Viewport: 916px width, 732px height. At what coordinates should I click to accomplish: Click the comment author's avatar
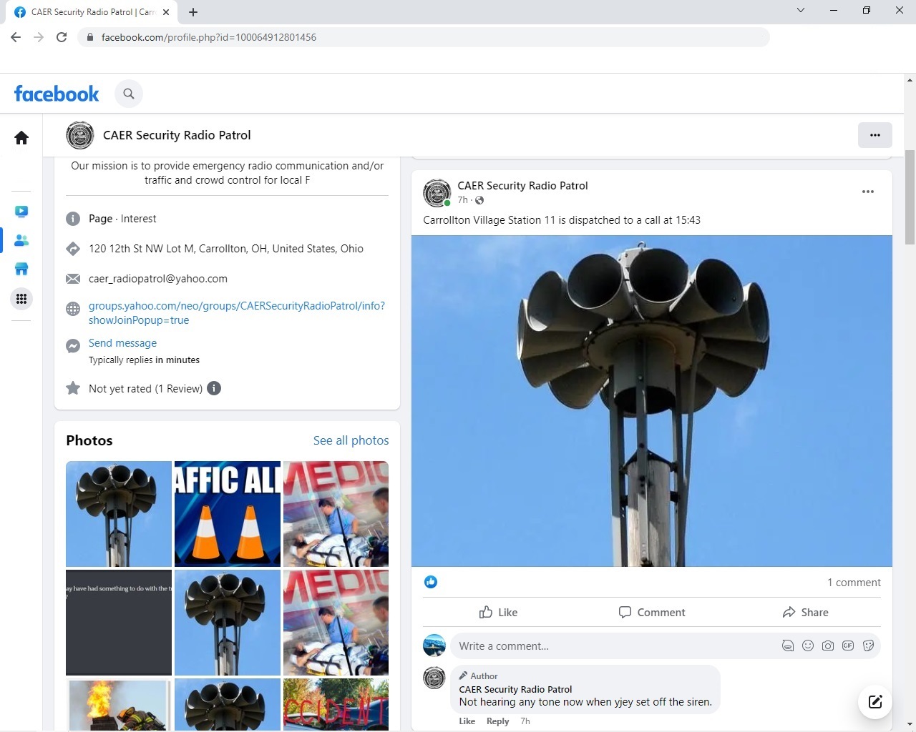tap(434, 677)
